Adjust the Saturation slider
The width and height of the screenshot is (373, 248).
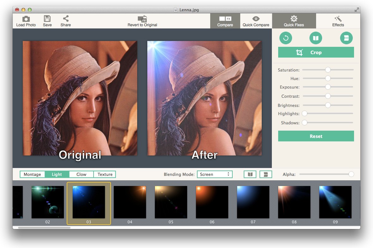328,70
